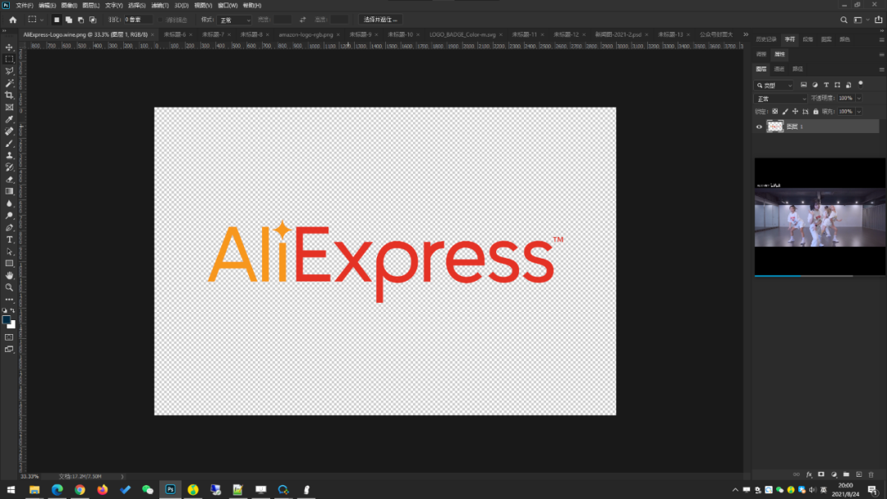Open the layer blend mode dropdown
This screenshot has height=499, width=887.
(781, 98)
